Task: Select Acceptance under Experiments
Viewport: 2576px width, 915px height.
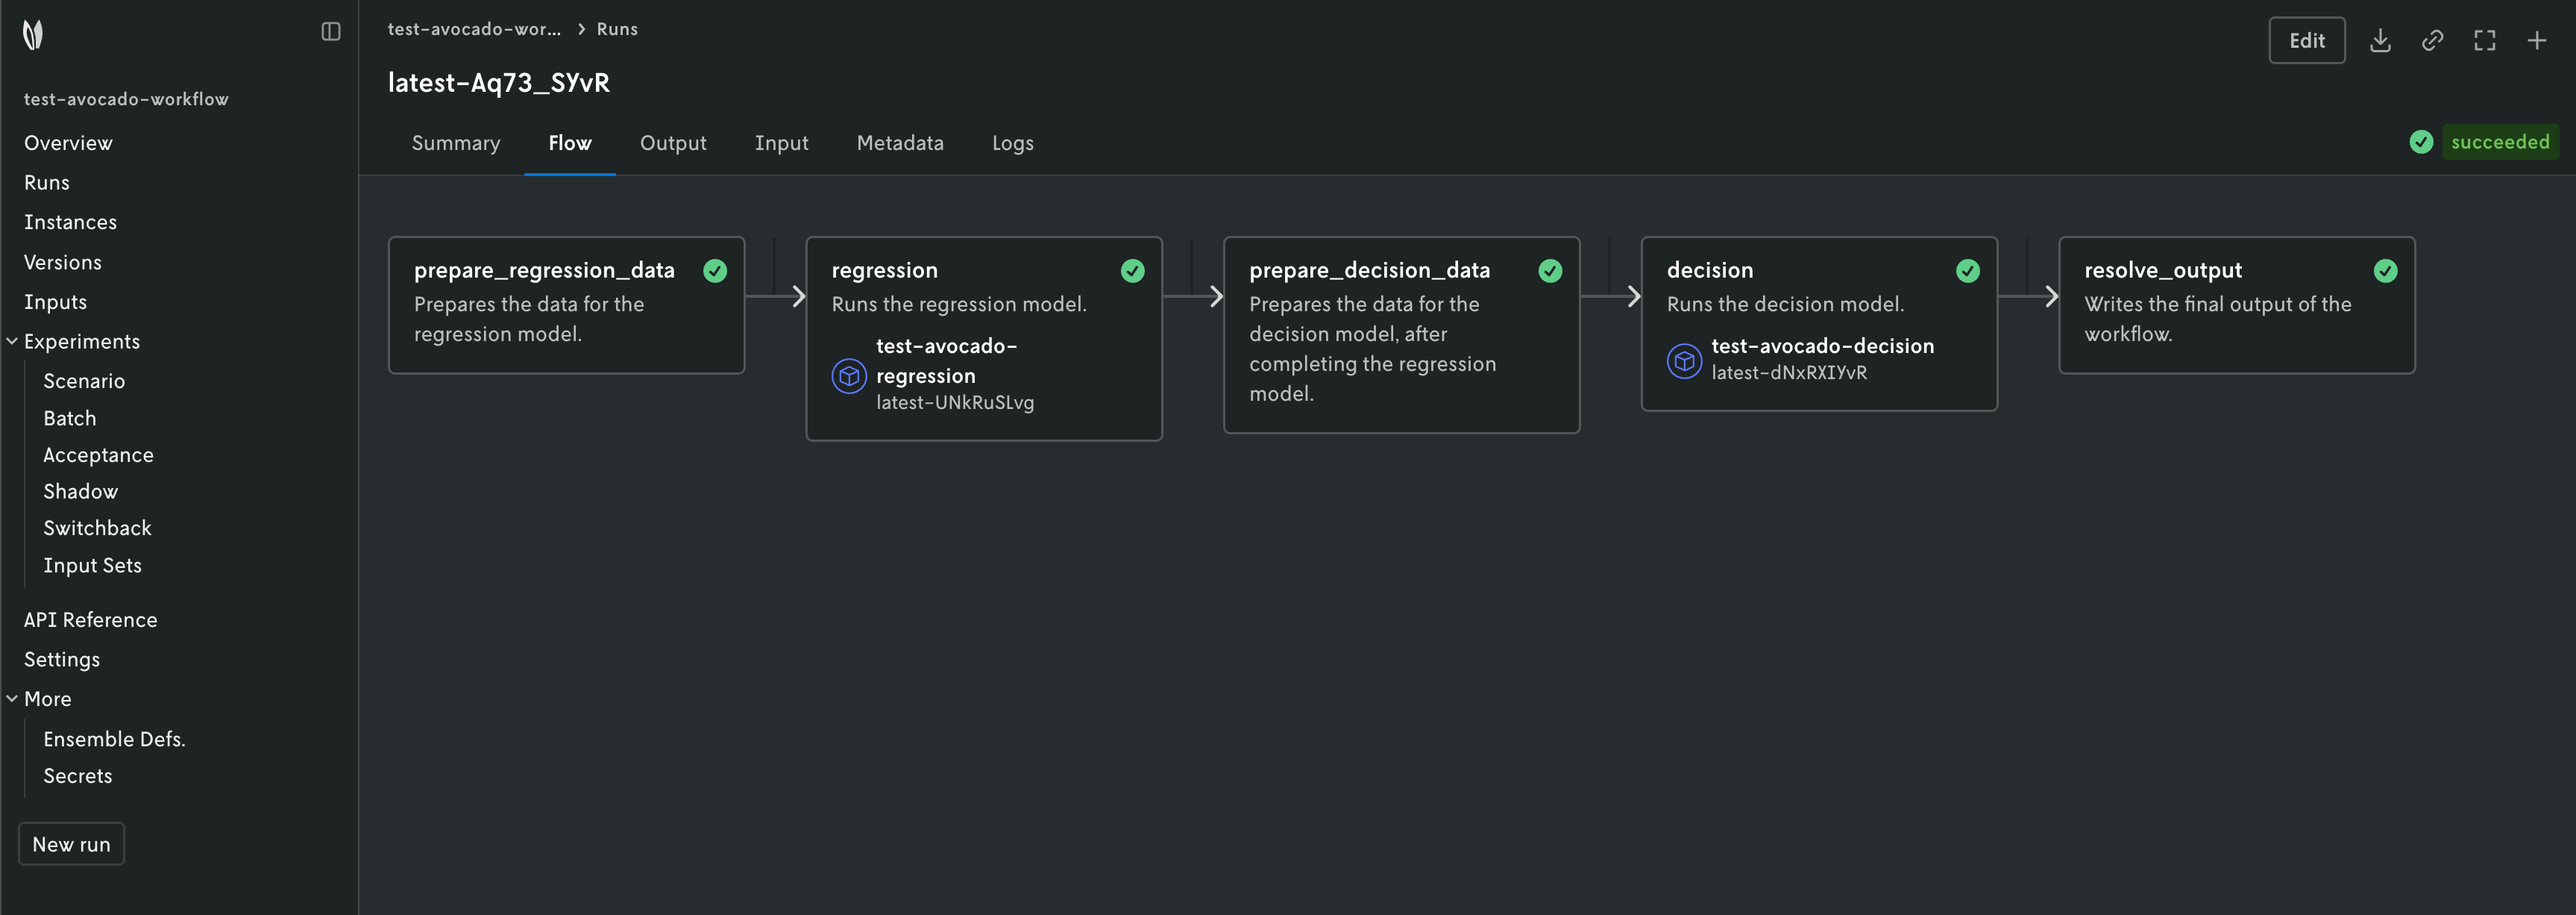Action: tap(98, 455)
